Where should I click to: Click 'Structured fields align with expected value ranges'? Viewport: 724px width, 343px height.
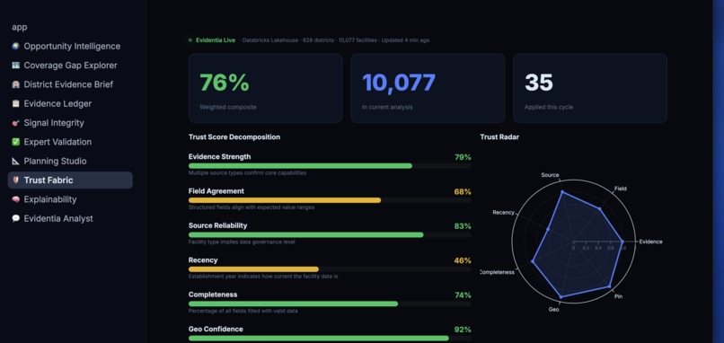tap(252, 207)
